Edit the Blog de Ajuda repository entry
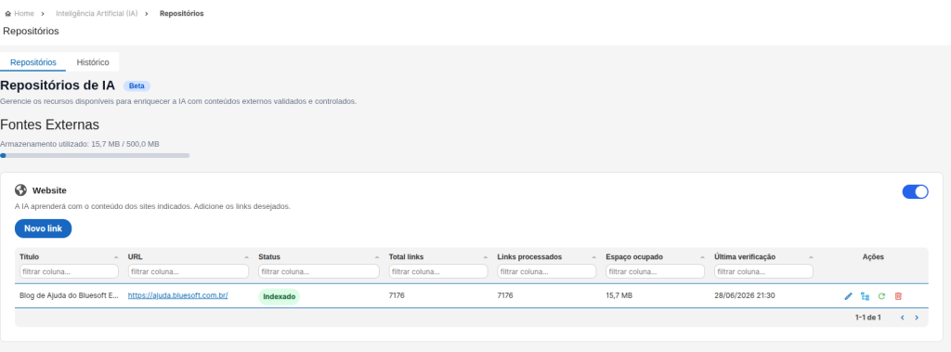The height and width of the screenshot is (352, 951). pos(848,296)
